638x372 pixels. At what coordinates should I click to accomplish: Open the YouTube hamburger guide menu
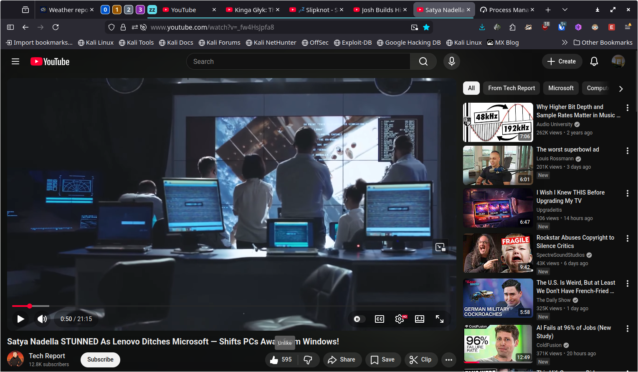point(15,61)
